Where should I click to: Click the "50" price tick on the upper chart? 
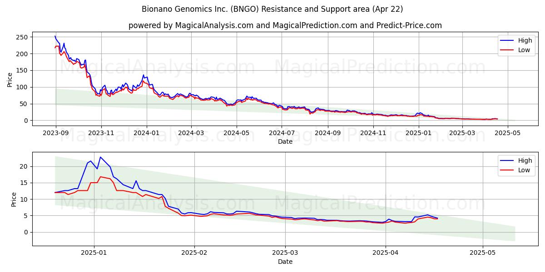25,104
